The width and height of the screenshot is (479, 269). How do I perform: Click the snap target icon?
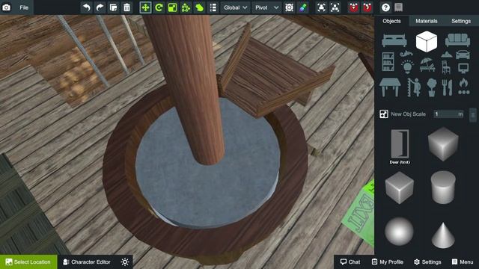[289, 7]
